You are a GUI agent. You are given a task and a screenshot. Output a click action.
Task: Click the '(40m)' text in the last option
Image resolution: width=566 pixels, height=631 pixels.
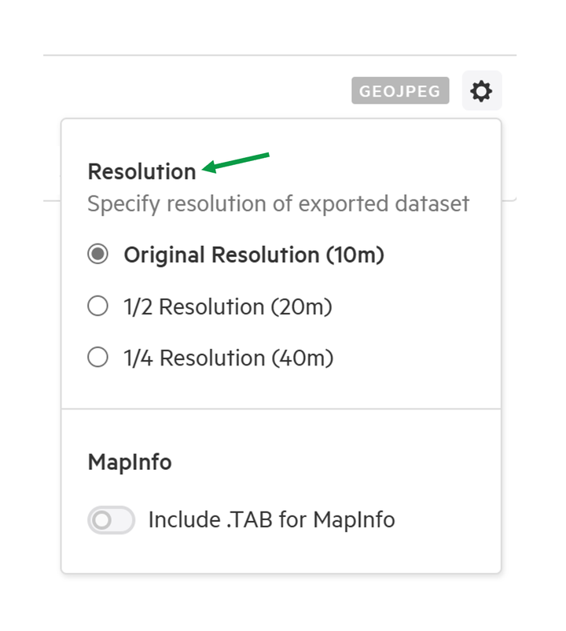pos(303,358)
